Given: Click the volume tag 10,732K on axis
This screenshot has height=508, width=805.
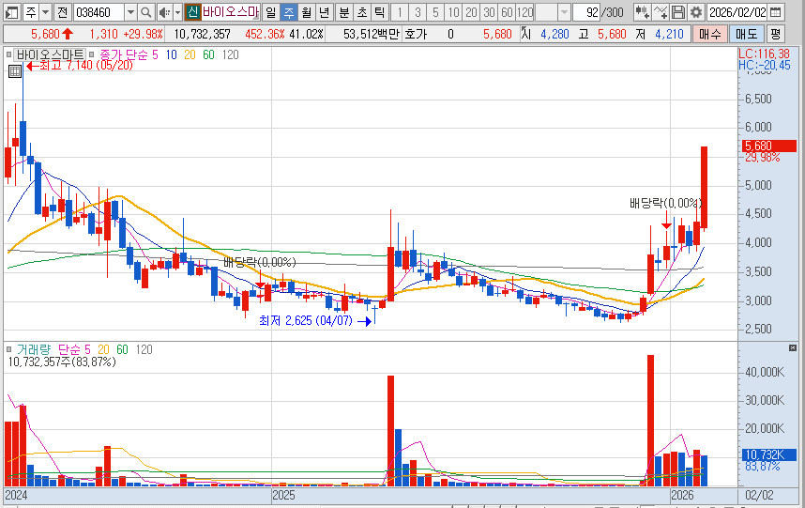Looking at the screenshot, I should click(768, 454).
